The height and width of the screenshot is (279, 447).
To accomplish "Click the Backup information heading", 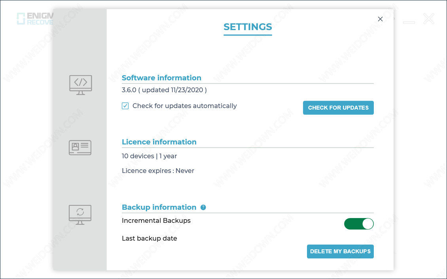I will pos(159,207).
